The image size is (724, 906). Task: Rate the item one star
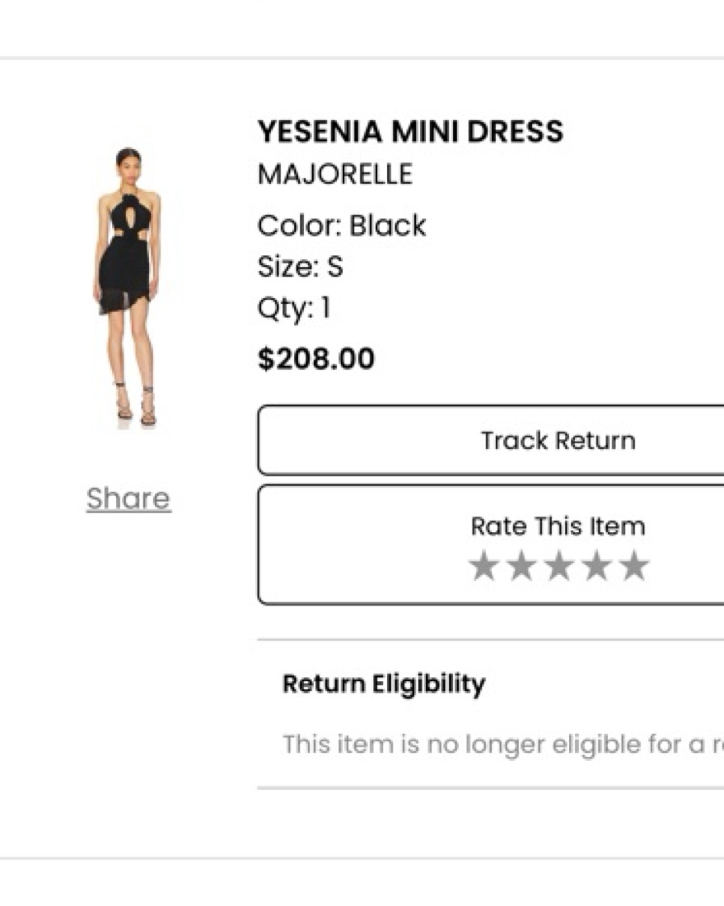(x=483, y=567)
